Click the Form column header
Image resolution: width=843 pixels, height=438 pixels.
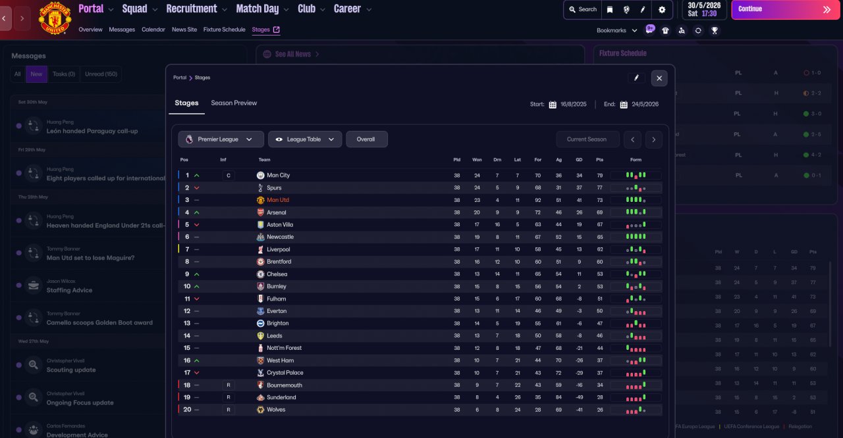pyautogui.click(x=636, y=160)
